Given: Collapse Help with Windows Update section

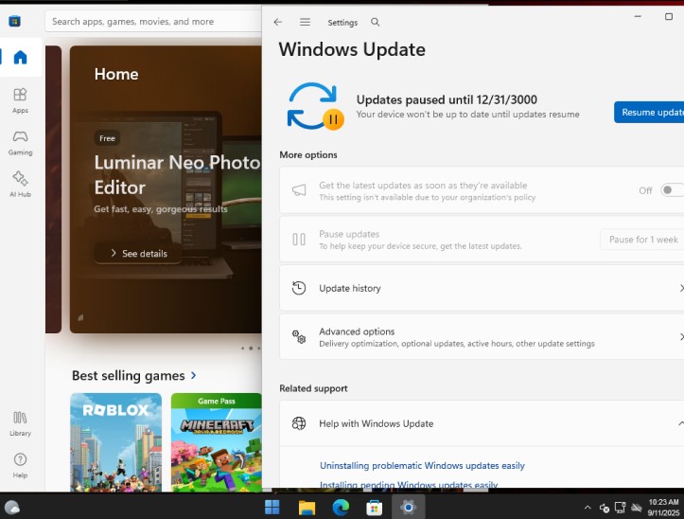Looking at the screenshot, I should (x=680, y=423).
